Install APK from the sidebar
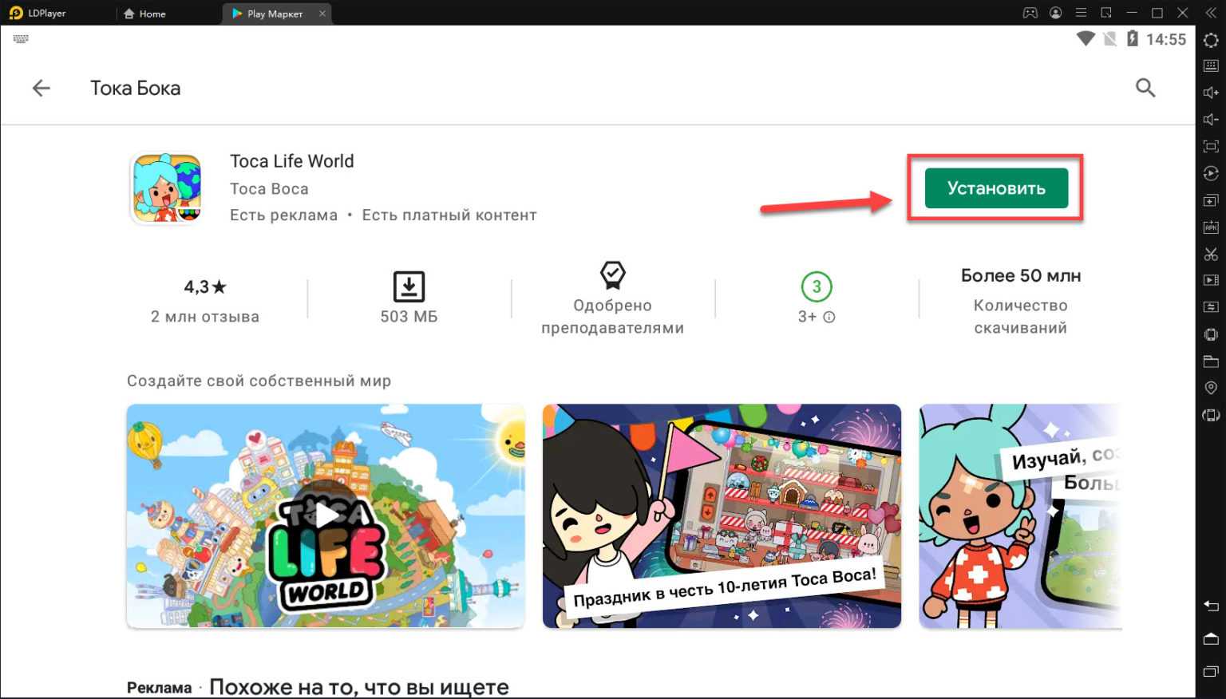 tap(1211, 227)
